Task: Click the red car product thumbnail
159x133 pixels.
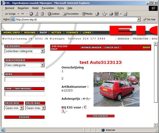Action: [x=117, y=89]
